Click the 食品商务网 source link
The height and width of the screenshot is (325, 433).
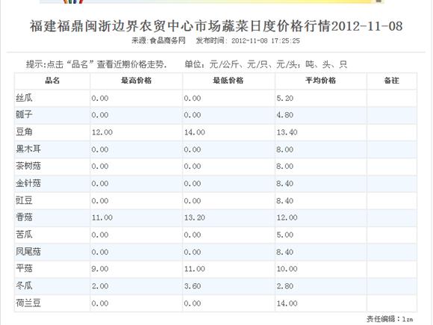coord(167,40)
